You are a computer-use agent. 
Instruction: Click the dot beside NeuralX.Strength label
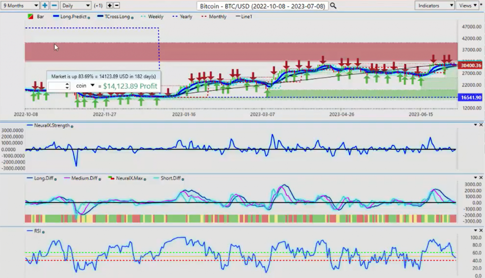pyautogui.click(x=72, y=126)
